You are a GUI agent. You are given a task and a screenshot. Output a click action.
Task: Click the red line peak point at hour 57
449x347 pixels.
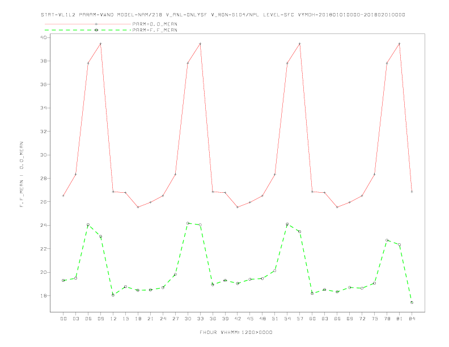300,44
